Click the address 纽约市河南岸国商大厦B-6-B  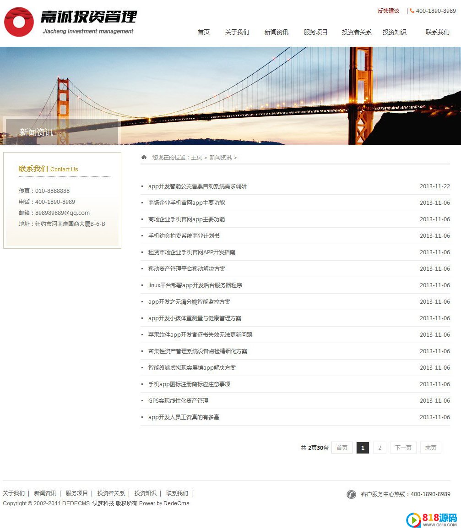click(70, 224)
